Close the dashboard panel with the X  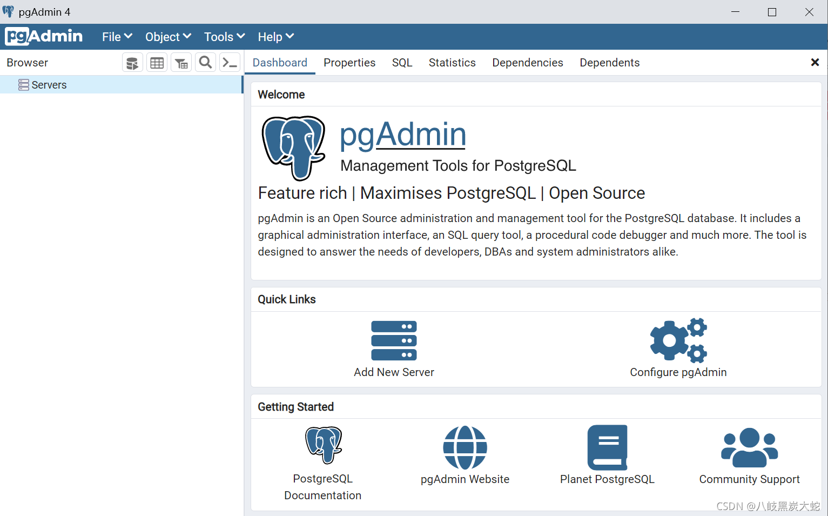coord(815,63)
